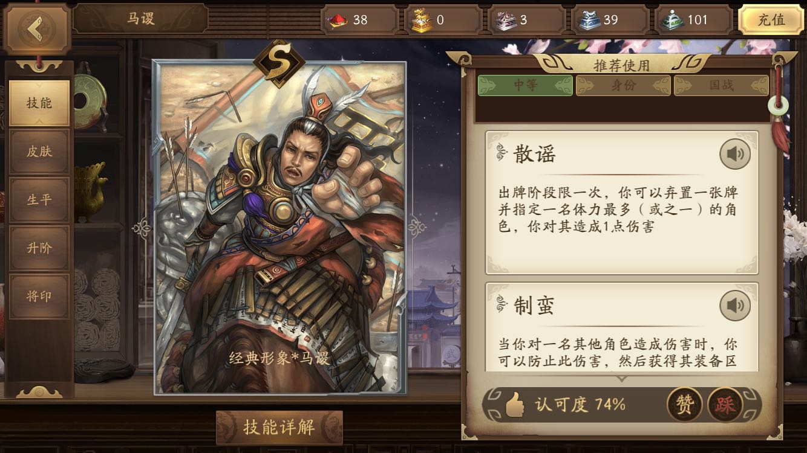Screen dimensions: 807x453
Task: Play the 散谣 skill voice audio
Action: 735,154
